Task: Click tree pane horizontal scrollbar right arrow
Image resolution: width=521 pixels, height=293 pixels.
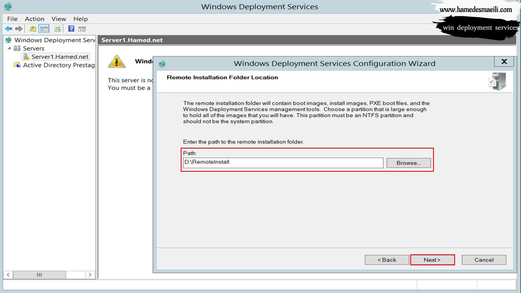Action: point(90,275)
